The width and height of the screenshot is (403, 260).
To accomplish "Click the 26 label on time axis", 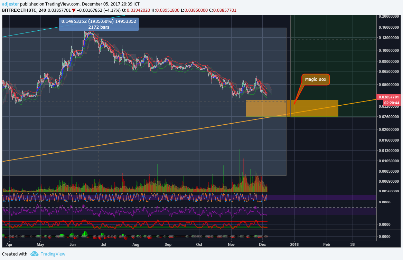I will click(353, 244).
